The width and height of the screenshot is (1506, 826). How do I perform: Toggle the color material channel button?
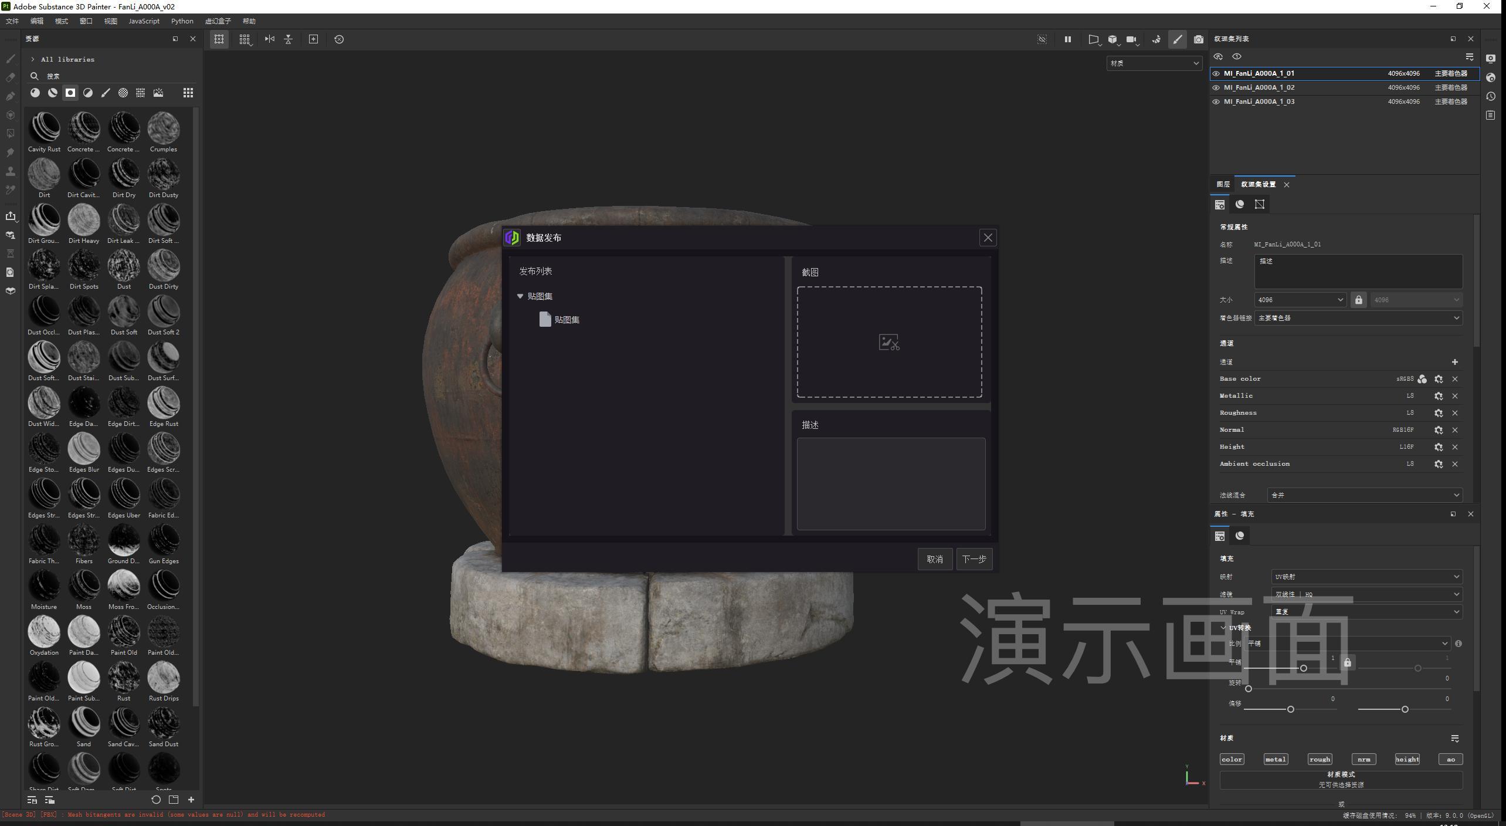tap(1232, 759)
